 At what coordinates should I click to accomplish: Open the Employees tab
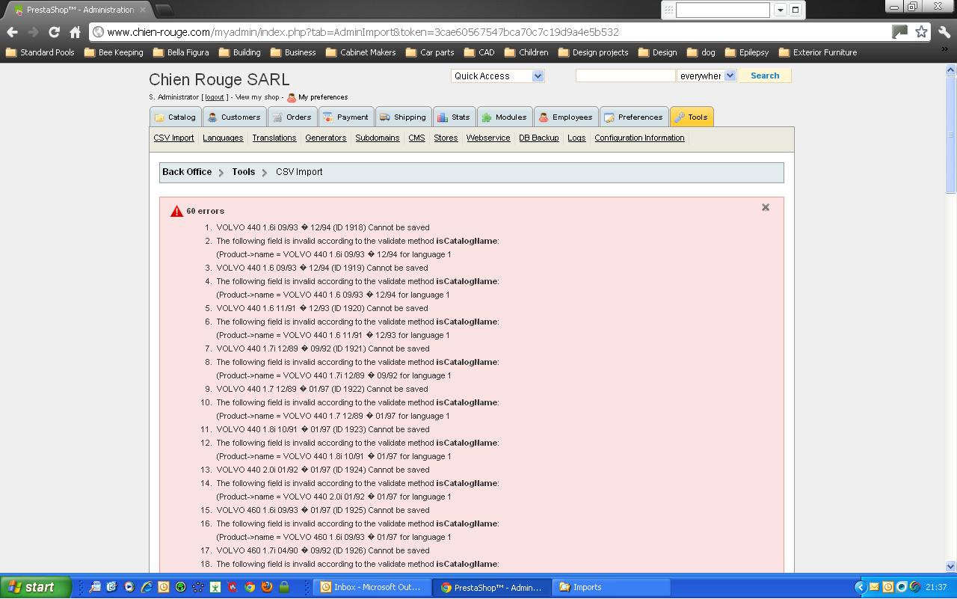click(x=566, y=117)
